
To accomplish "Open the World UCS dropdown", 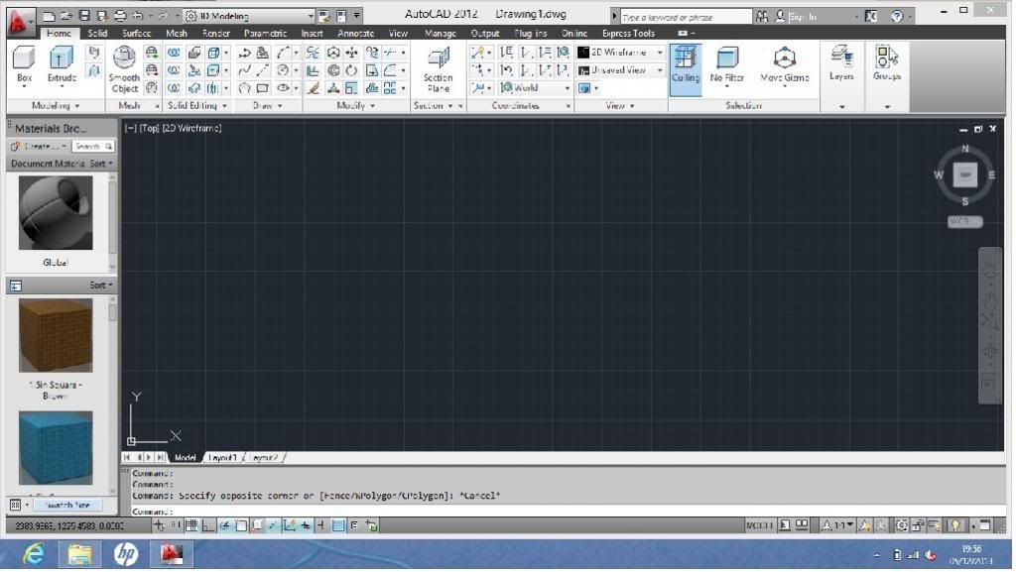I will point(535,88).
